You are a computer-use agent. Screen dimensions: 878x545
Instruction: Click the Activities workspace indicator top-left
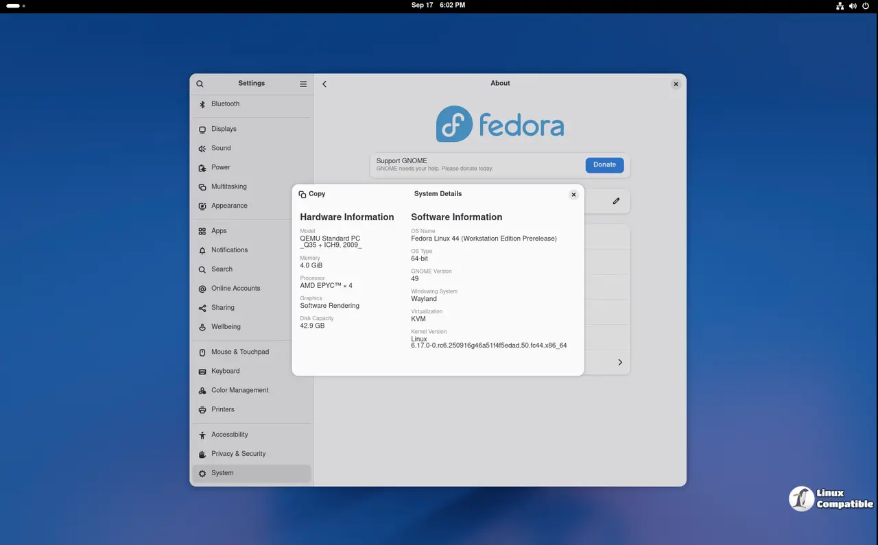15,5
